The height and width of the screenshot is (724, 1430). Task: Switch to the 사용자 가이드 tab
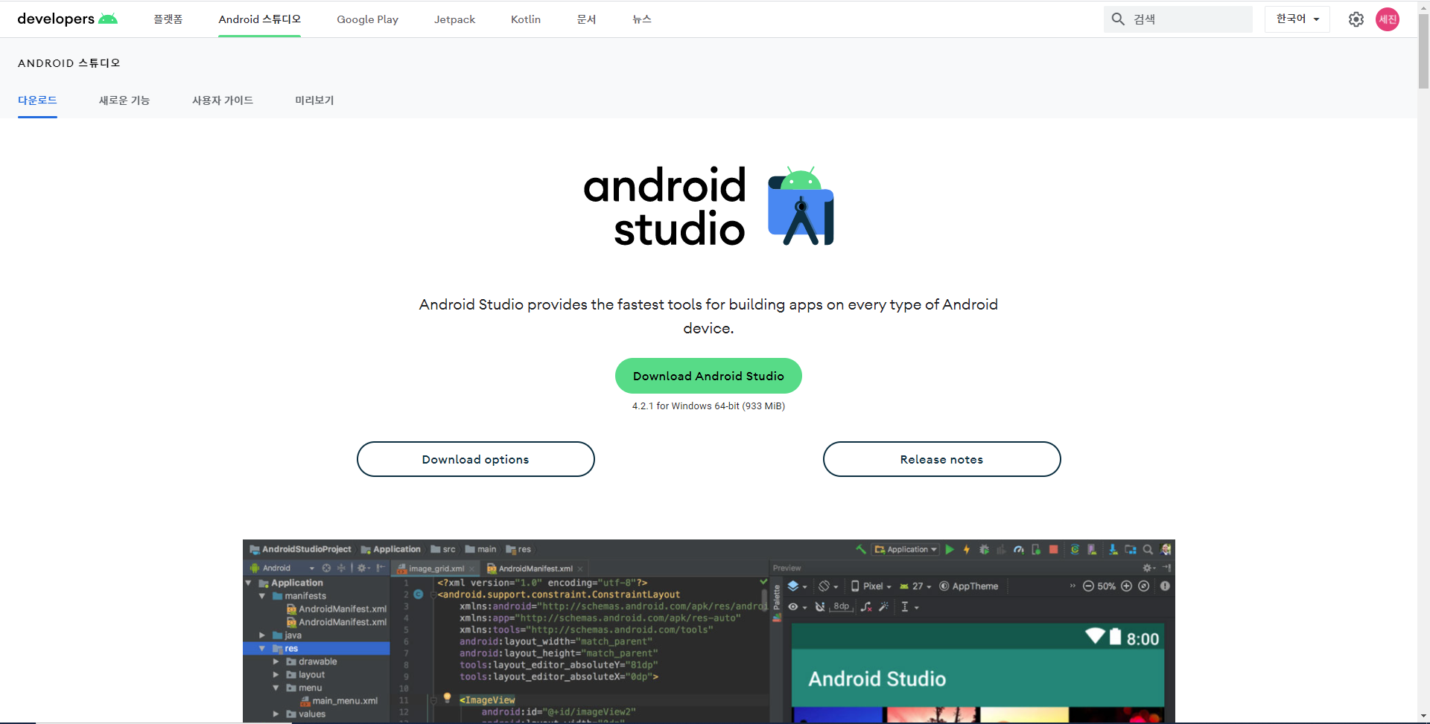click(x=223, y=100)
